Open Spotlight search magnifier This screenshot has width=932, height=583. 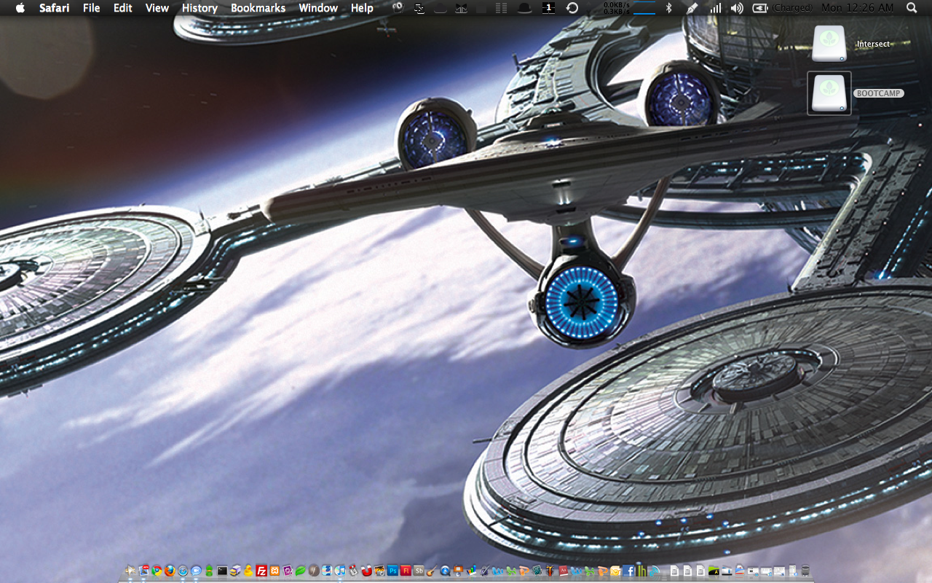912,8
